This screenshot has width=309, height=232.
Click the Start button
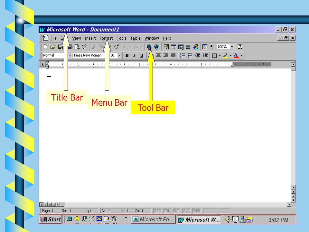tap(51, 219)
